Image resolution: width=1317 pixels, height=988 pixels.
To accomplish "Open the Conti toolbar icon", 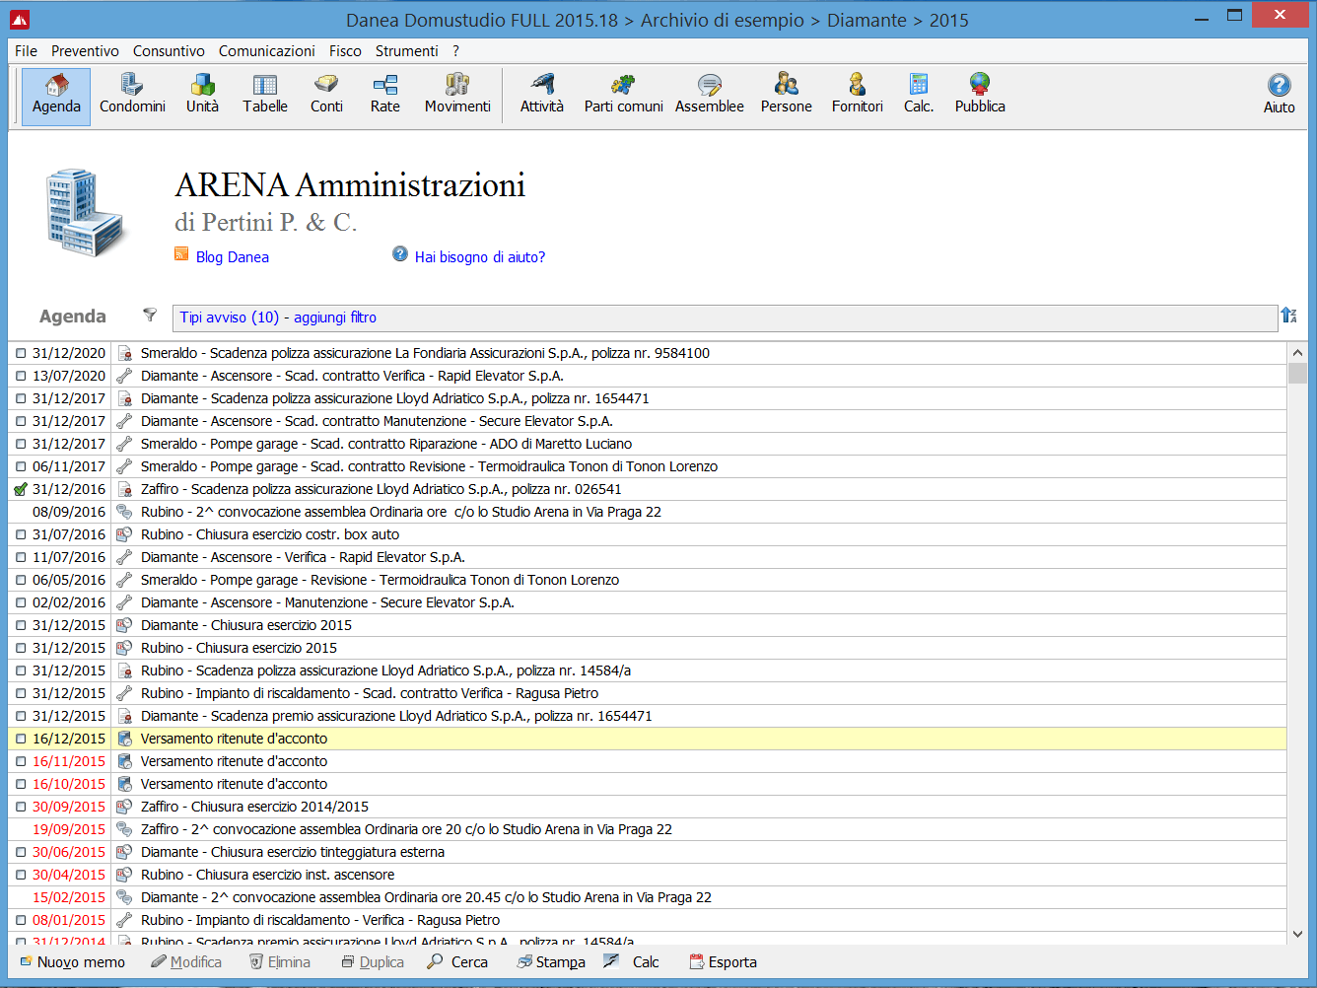I will (x=326, y=96).
